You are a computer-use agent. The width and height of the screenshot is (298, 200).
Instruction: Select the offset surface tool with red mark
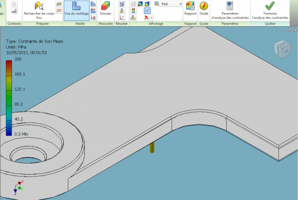(59, 10)
